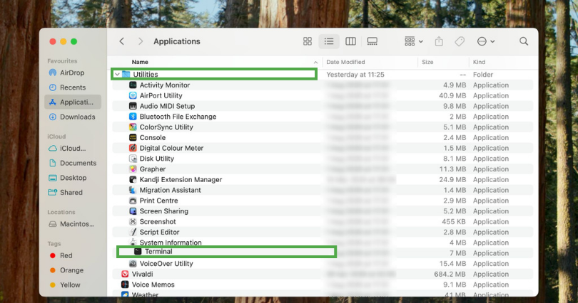Click the 'Yesterday at 11:25' date

(355, 75)
